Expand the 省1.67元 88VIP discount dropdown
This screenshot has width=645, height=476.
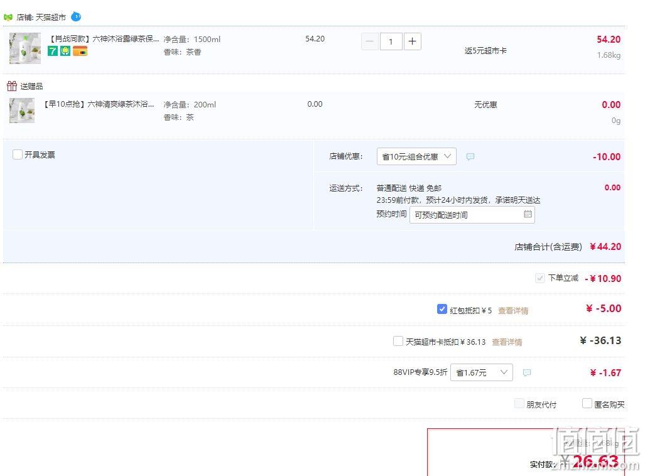click(x=481, y=372)
